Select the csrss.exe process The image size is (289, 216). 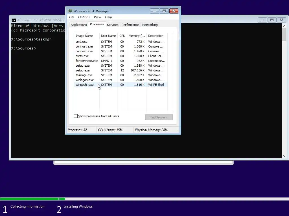(121, 56)
